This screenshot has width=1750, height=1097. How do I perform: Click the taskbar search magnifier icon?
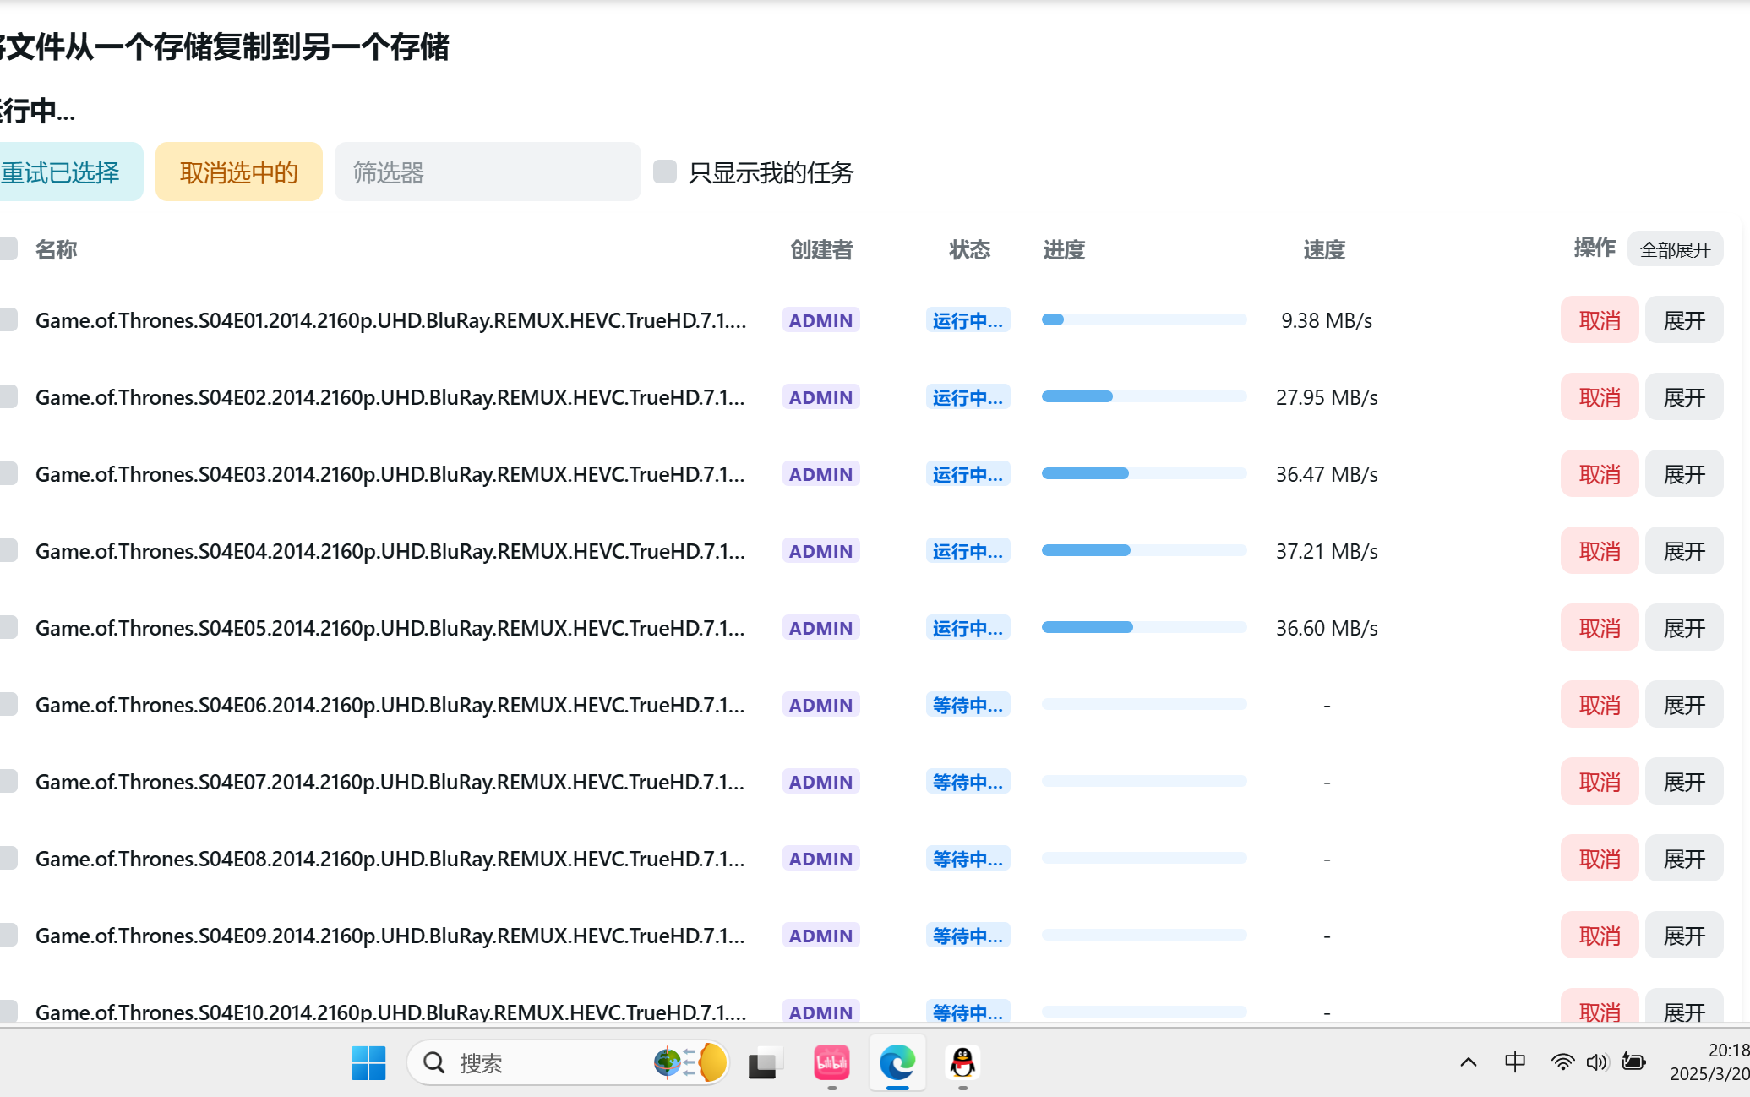434,1062
